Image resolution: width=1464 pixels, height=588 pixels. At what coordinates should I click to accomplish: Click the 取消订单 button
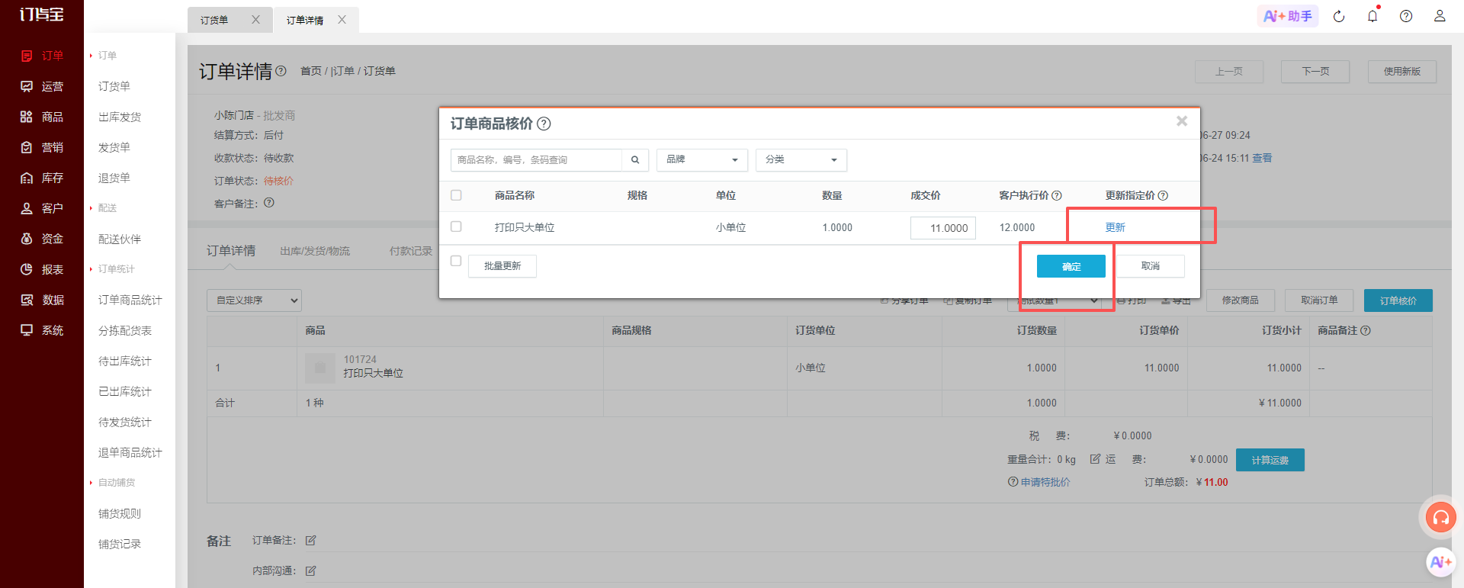[x=1319, y=300]
